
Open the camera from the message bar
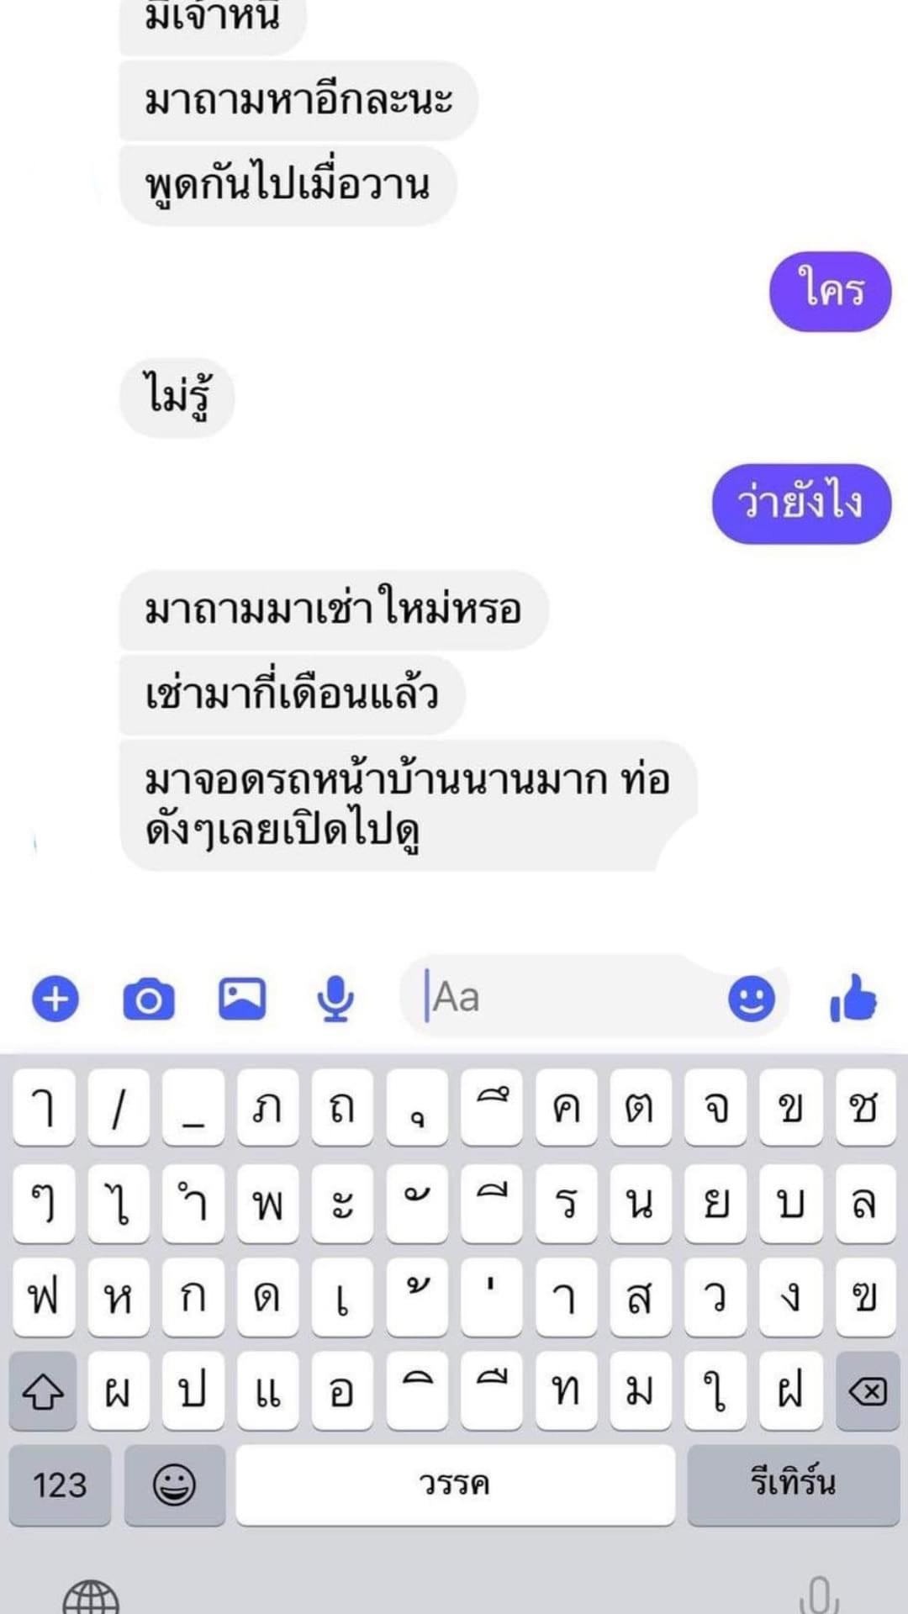[149, 1000]
